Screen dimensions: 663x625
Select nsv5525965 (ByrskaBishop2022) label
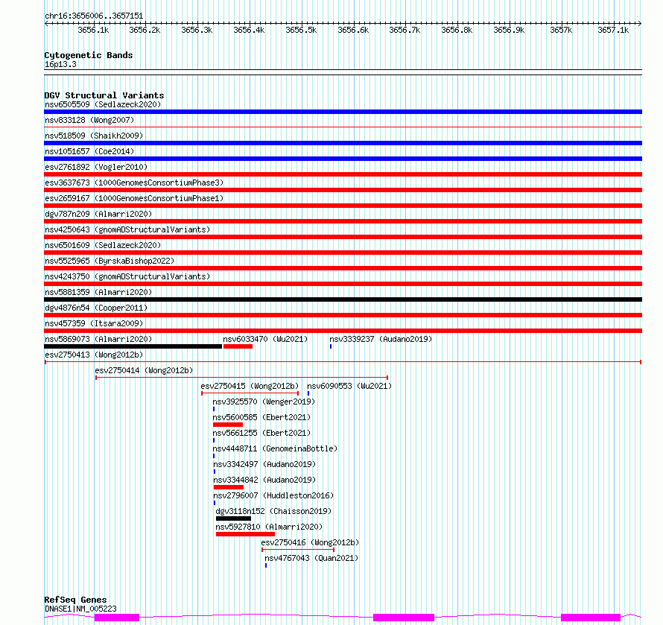click(110, 261)
